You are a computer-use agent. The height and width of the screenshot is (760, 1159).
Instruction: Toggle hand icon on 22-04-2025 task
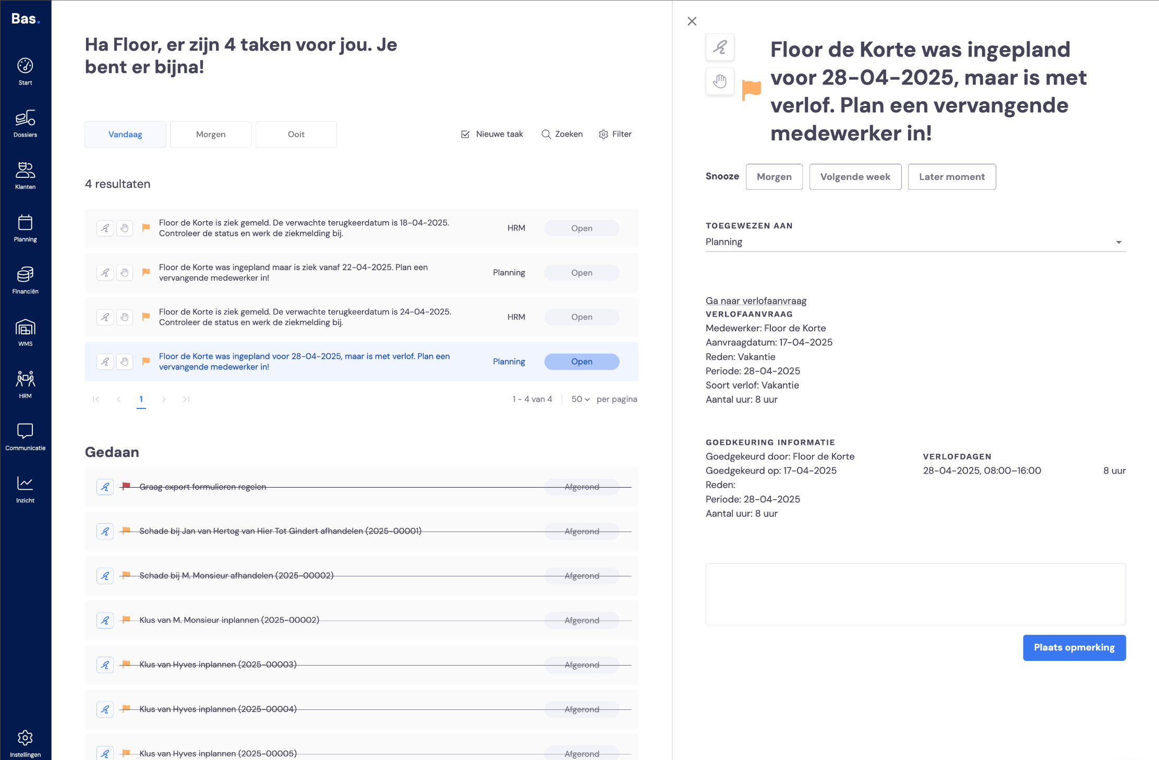124,272
